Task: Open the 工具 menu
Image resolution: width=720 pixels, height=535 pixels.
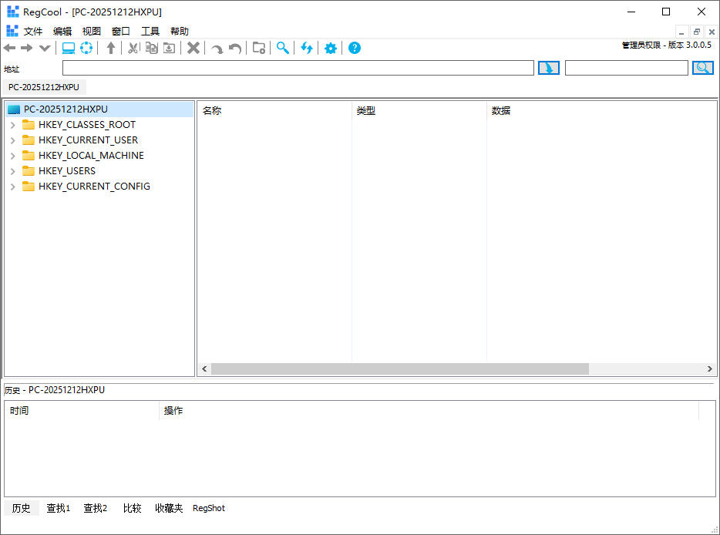Action: 150,32
